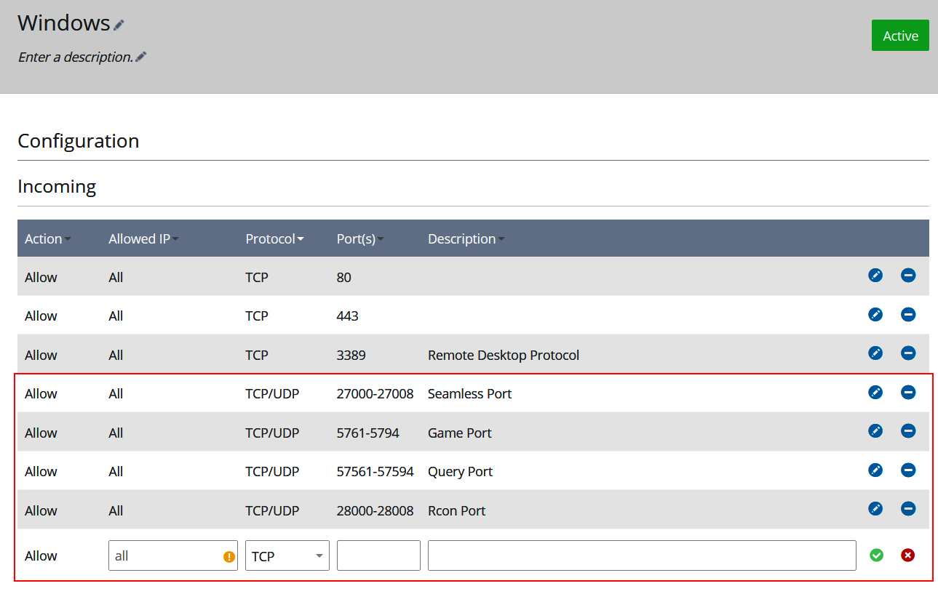Edit the Game Port rule

[x=875, y=430]
